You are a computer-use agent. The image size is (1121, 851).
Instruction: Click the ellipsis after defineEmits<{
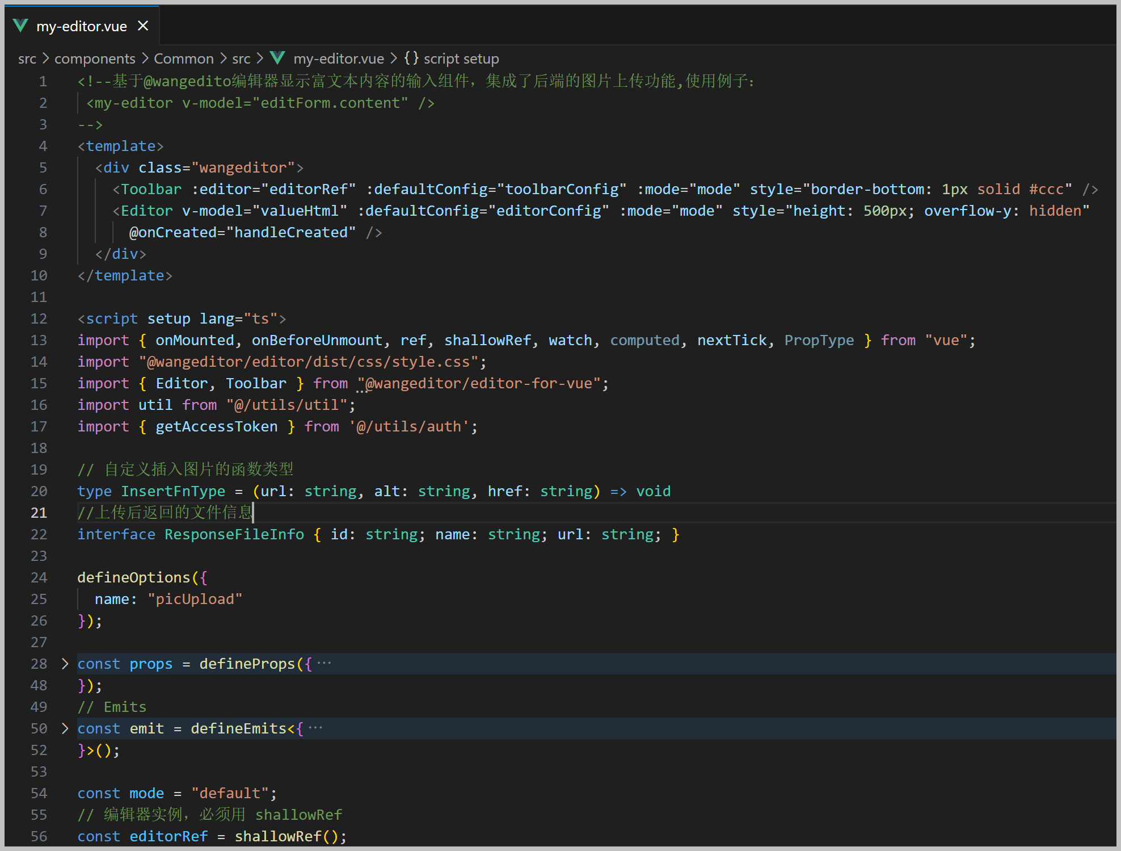pos(315,728)
